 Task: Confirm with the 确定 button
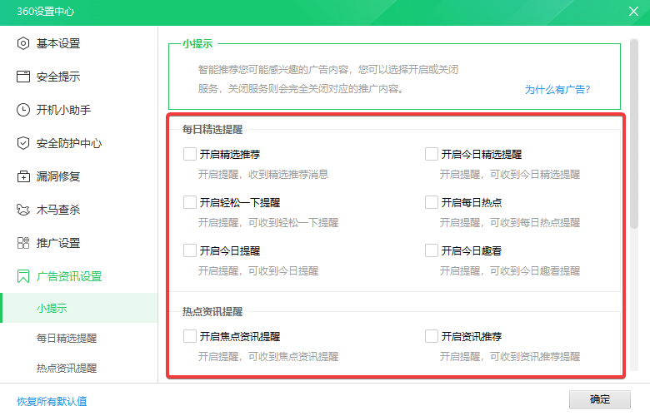(x=599, y=399)
